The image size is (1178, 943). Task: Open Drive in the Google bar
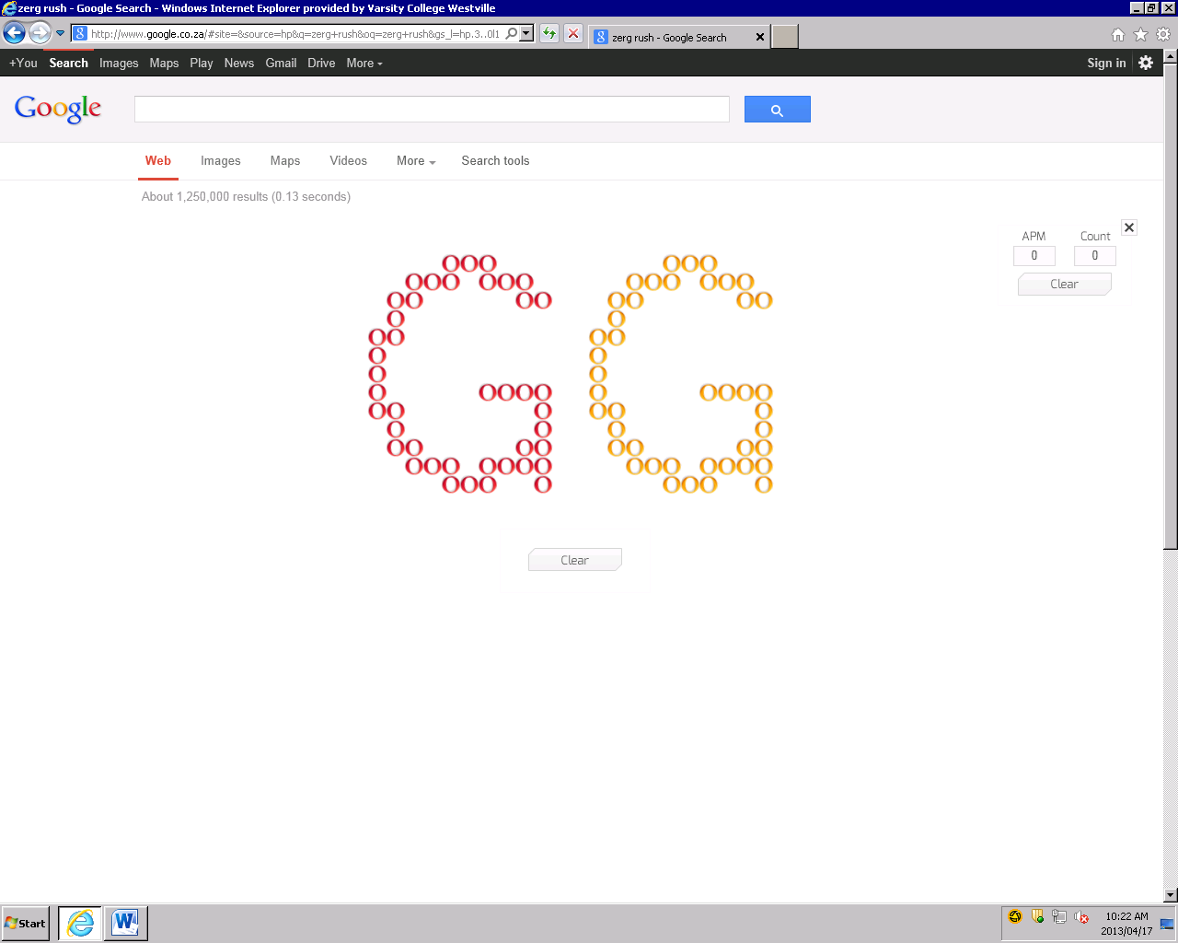321,63
